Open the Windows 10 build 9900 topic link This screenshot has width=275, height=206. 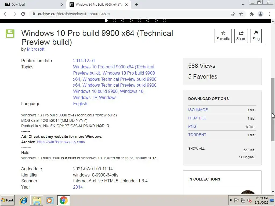tap(95, 91)
